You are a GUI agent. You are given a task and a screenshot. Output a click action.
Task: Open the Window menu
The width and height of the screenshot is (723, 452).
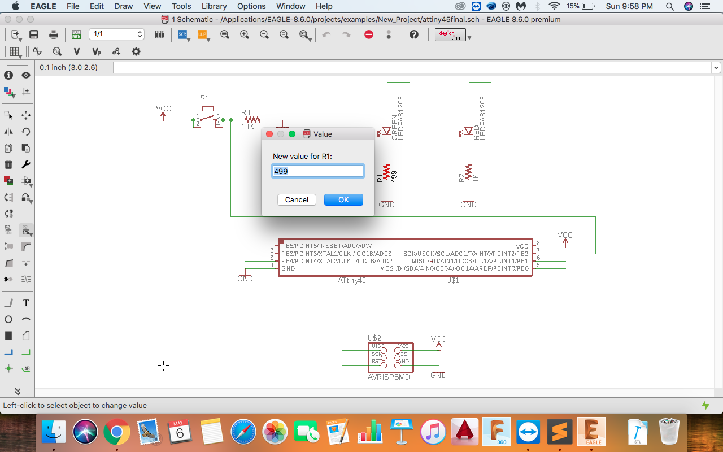coord(290,6)
